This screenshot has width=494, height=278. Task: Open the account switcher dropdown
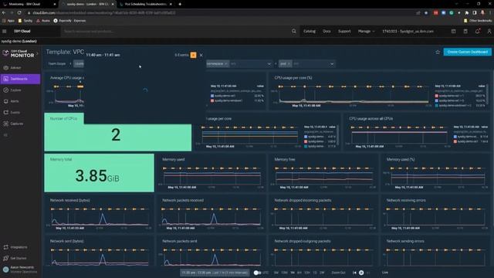click(x=408, y=31)
